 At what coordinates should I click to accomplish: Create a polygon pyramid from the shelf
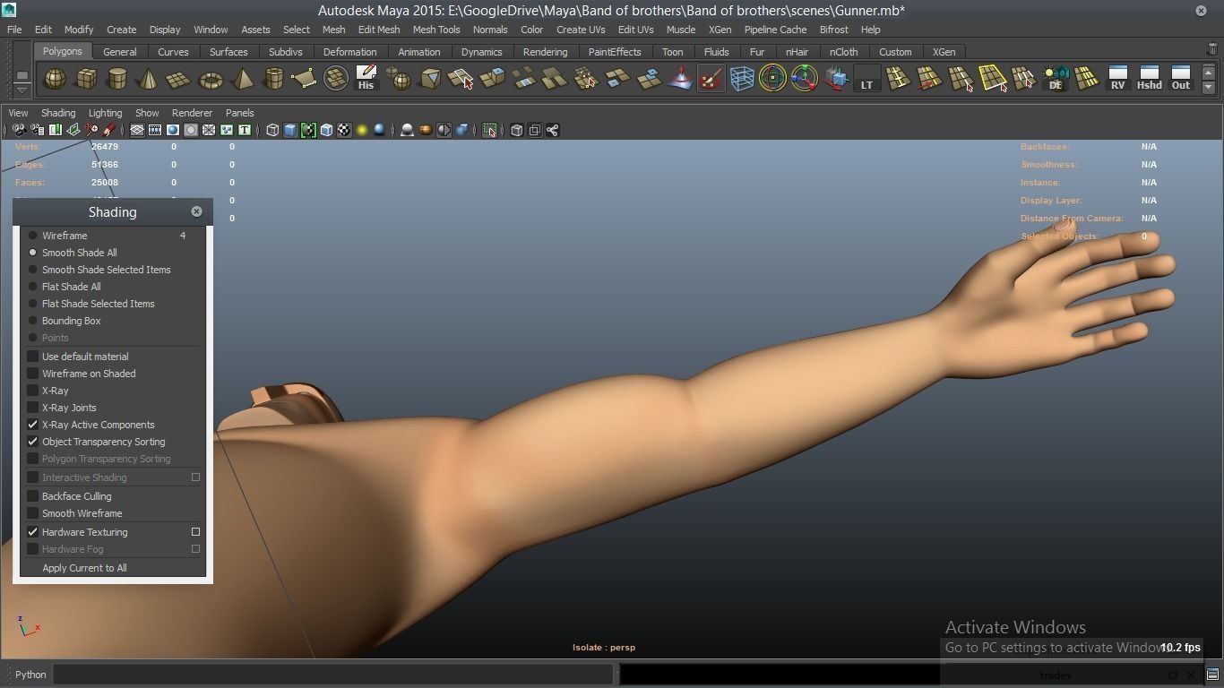(x=242, y=79)
